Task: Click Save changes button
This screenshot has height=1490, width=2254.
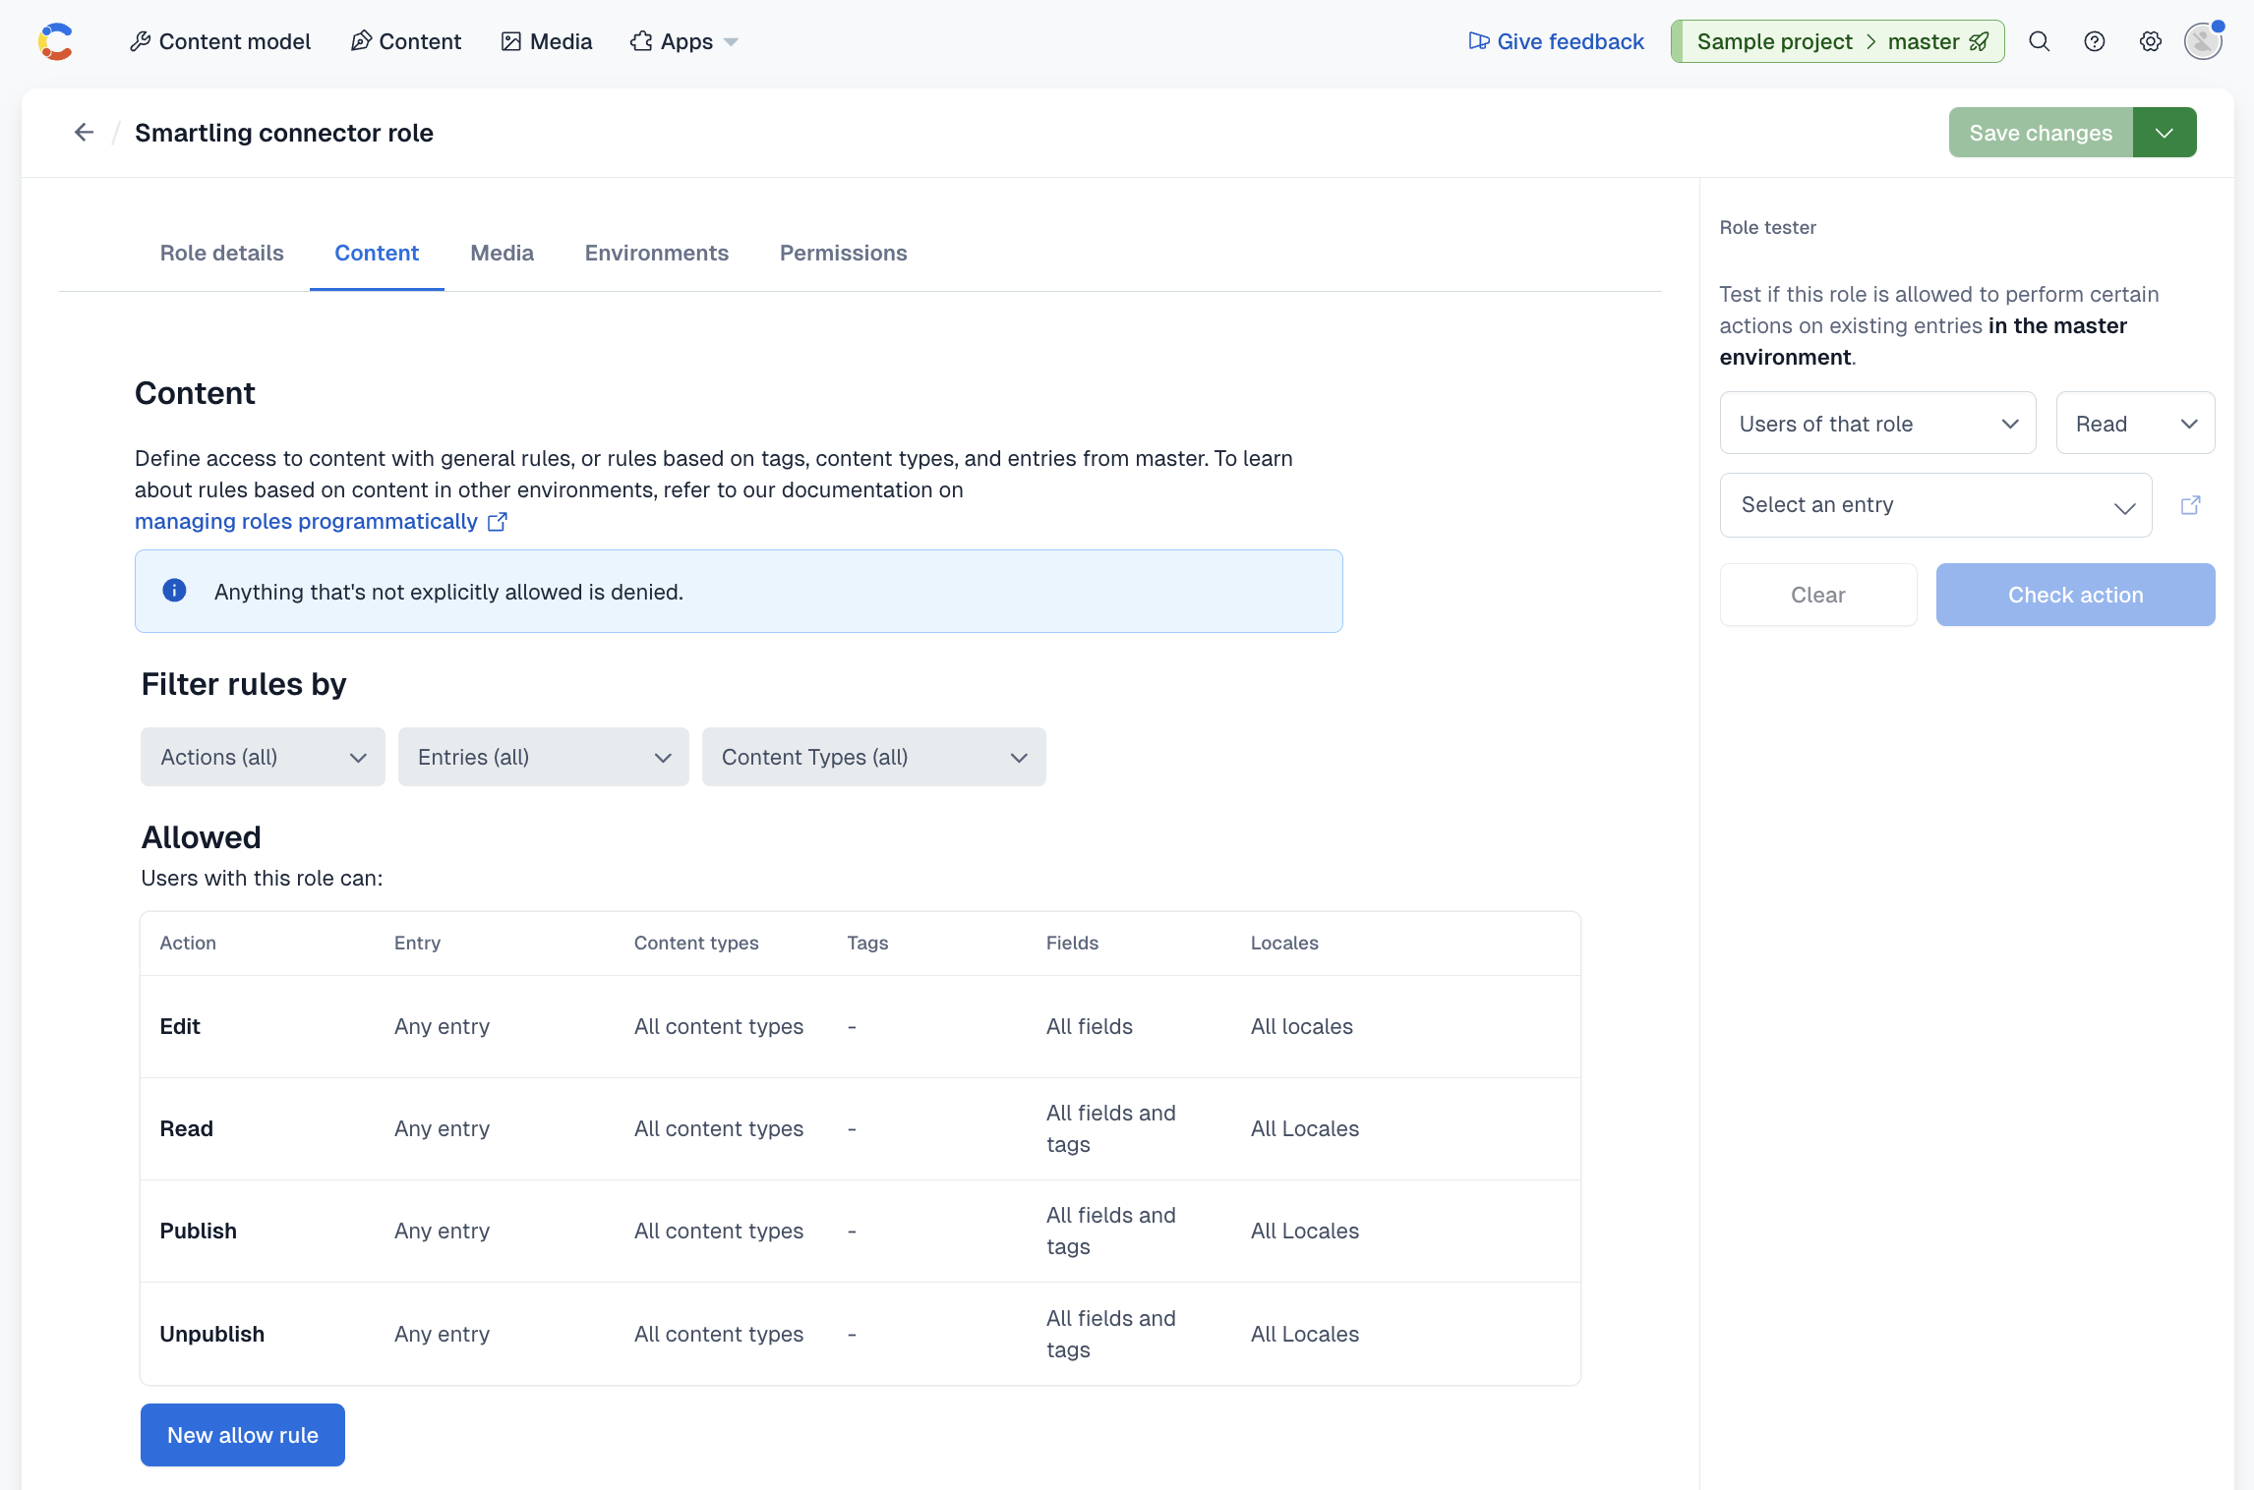Action: pos(2041,133)
